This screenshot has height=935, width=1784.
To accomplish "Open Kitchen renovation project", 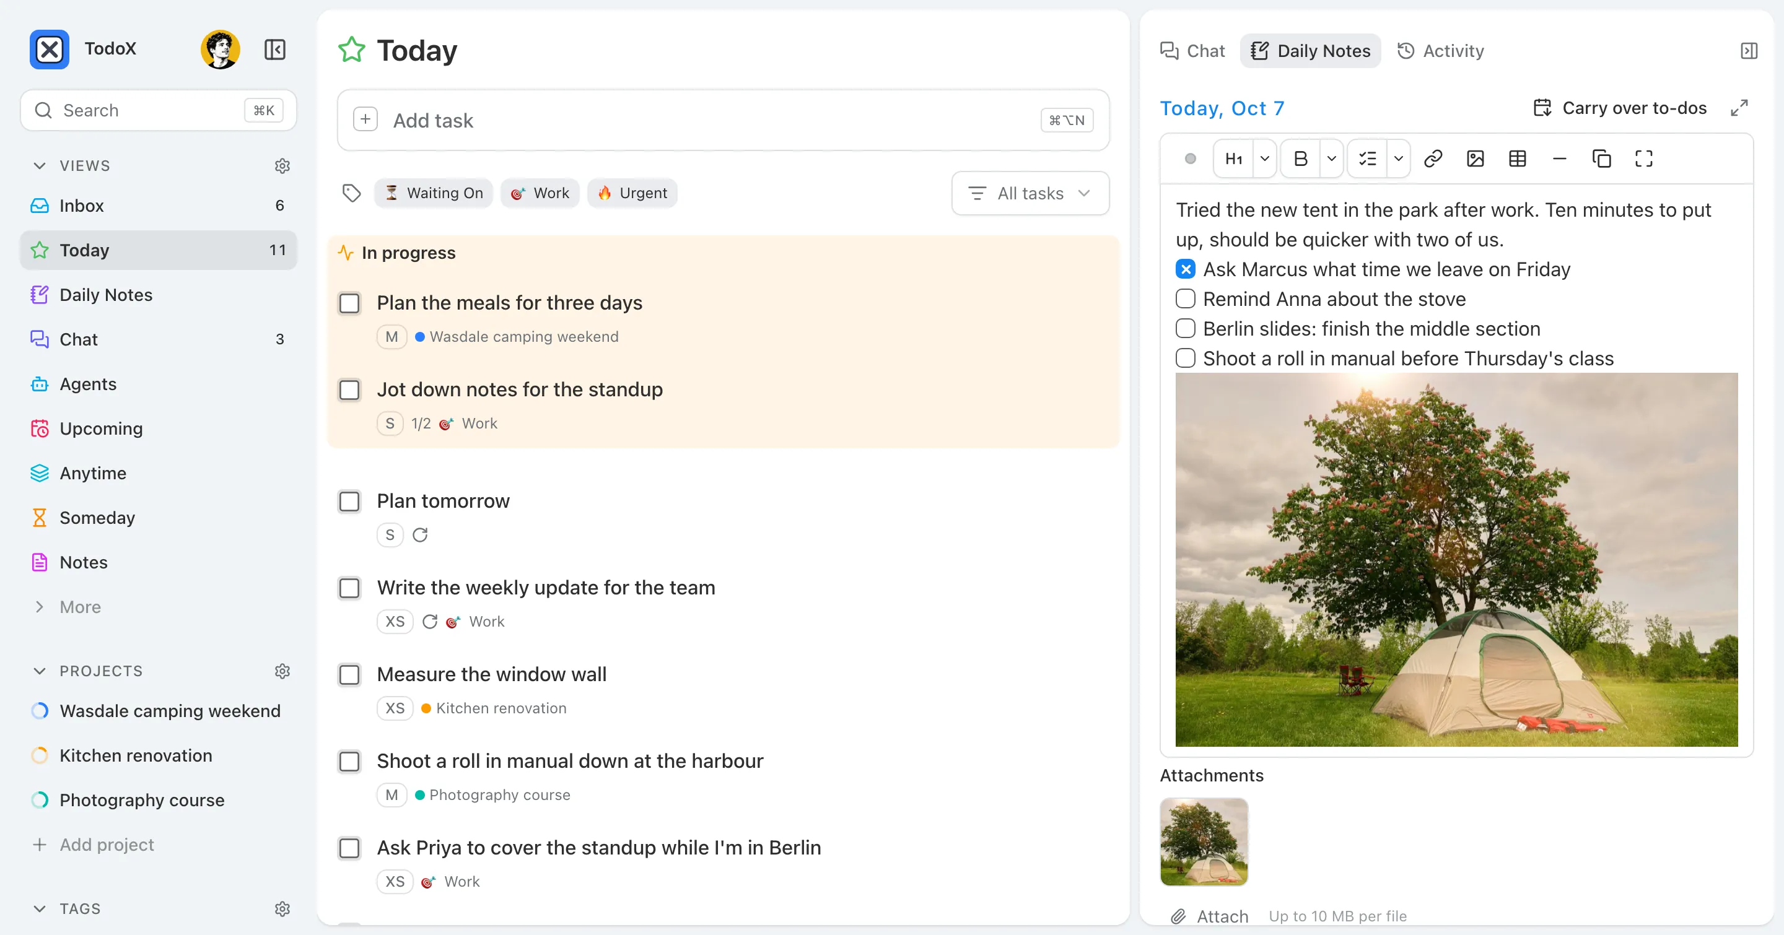I will (x=159, y=756).
